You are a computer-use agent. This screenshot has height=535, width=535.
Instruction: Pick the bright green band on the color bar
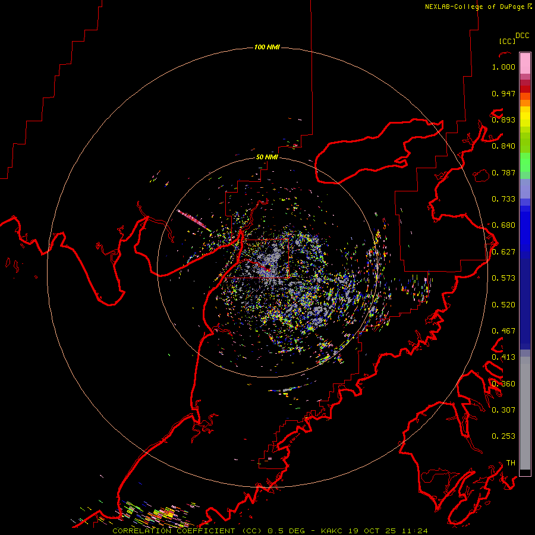click(525, 162)
